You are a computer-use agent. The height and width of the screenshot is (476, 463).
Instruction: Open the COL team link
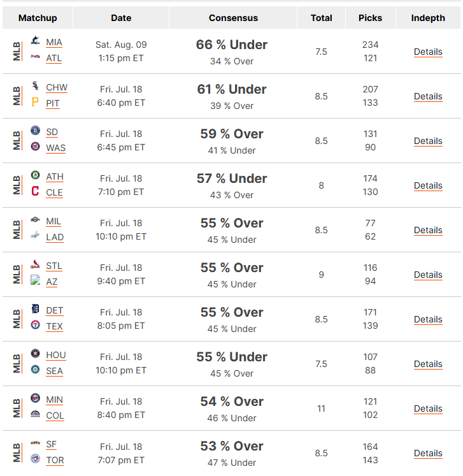pos(55,416)
